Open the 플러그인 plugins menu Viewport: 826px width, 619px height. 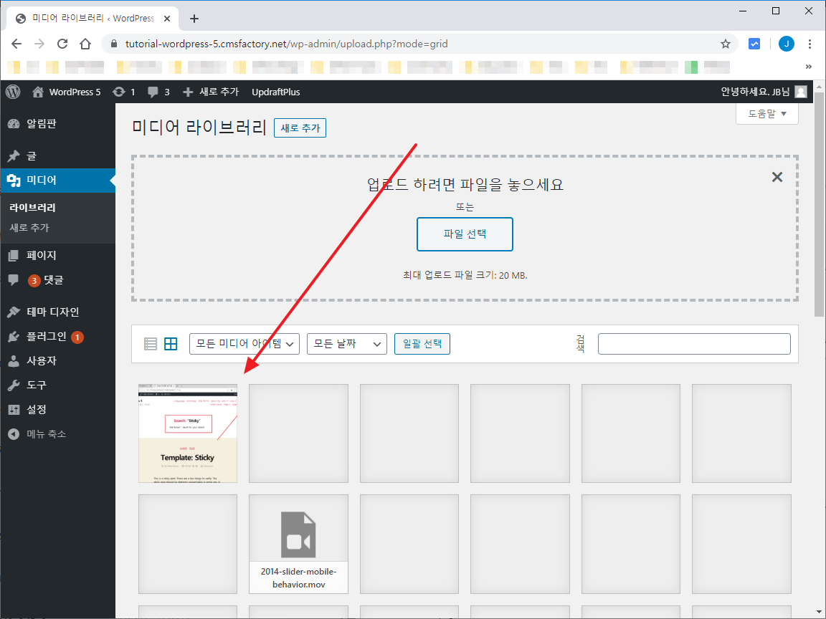coord(57,337)
